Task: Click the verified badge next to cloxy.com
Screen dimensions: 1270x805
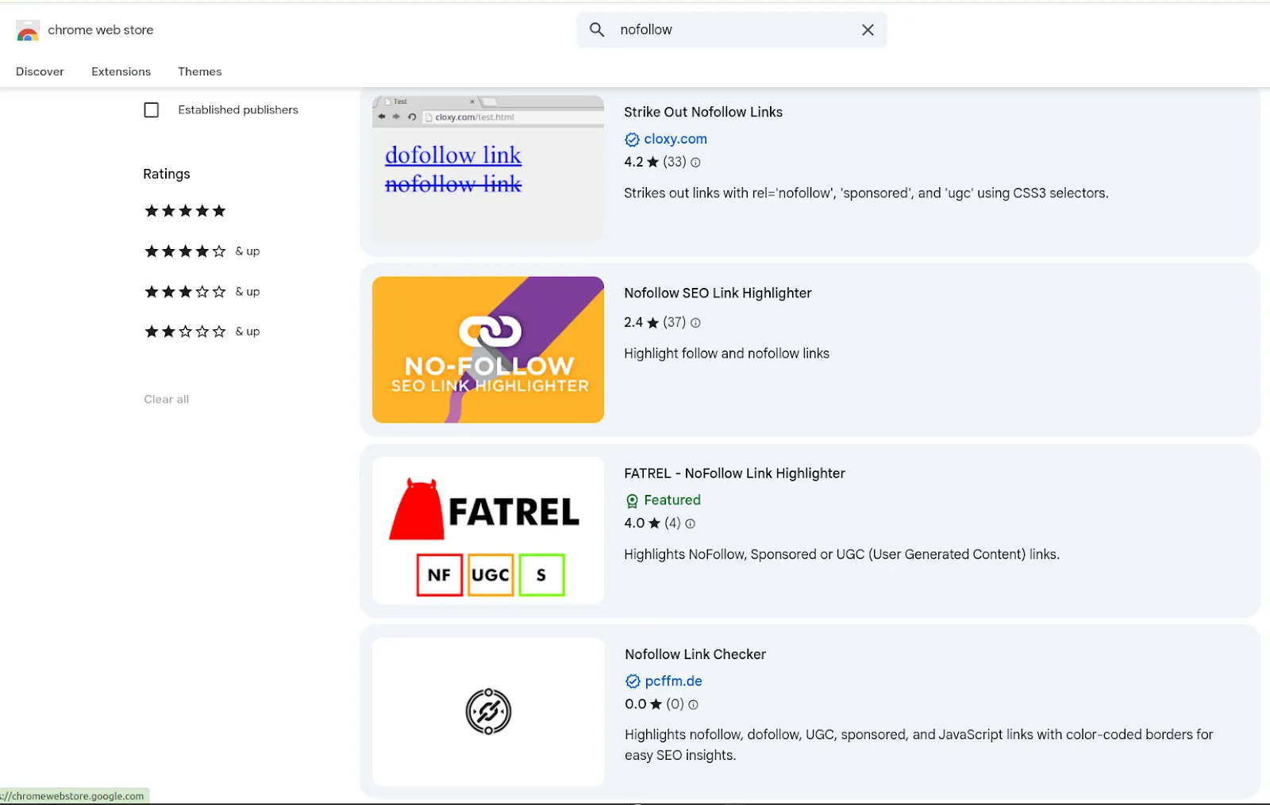Action: (632, 139)
